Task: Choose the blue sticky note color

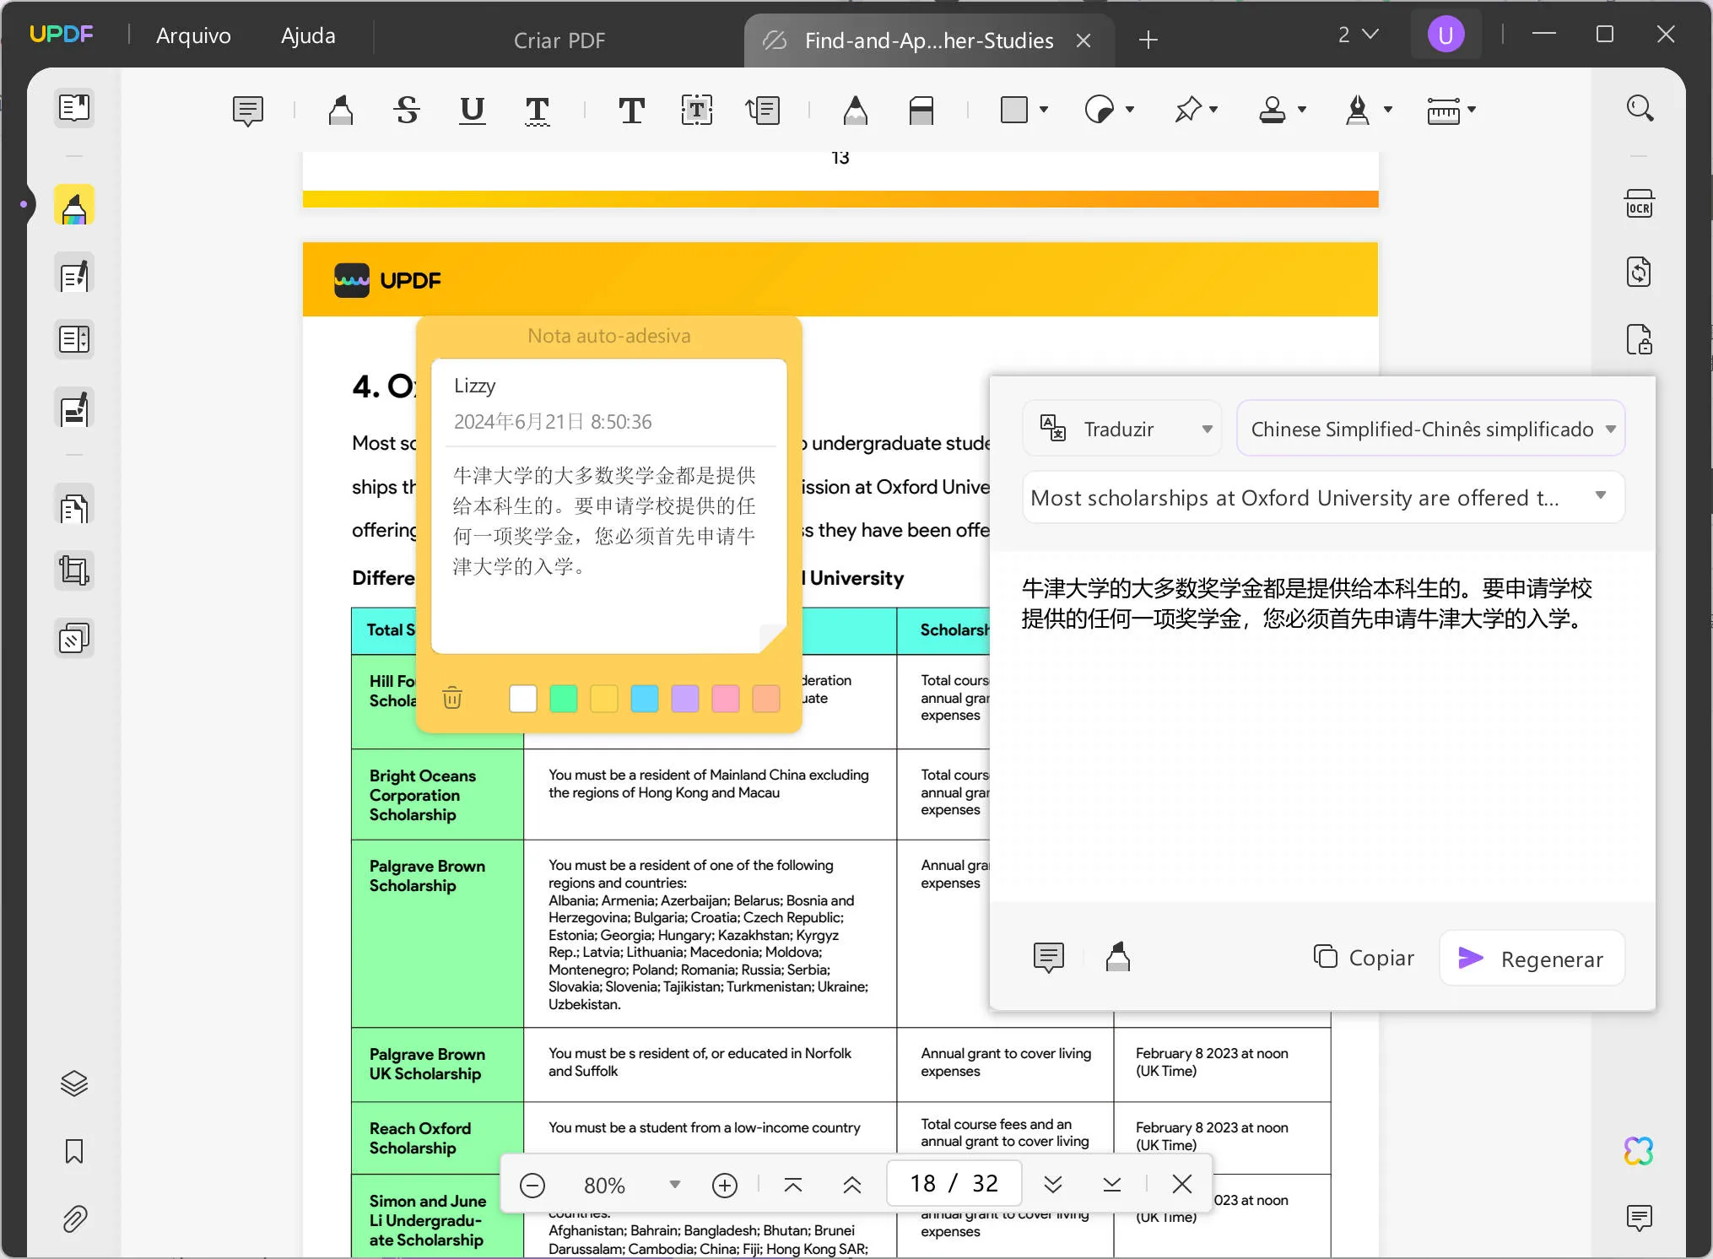Action: [x=645, y=699]
